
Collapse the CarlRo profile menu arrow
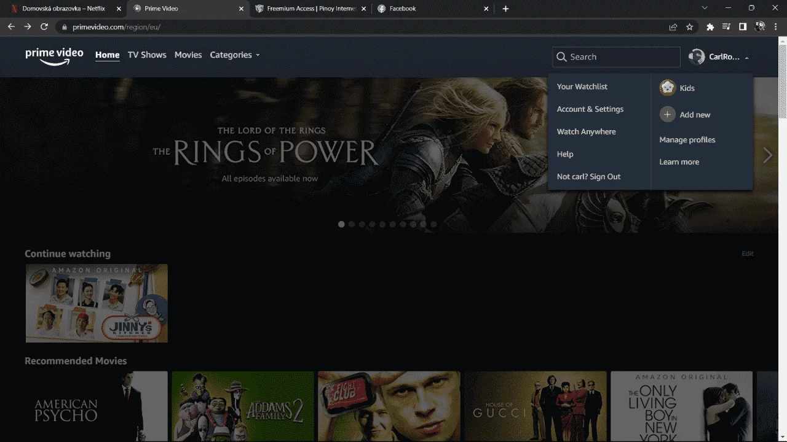pos(746,57)
